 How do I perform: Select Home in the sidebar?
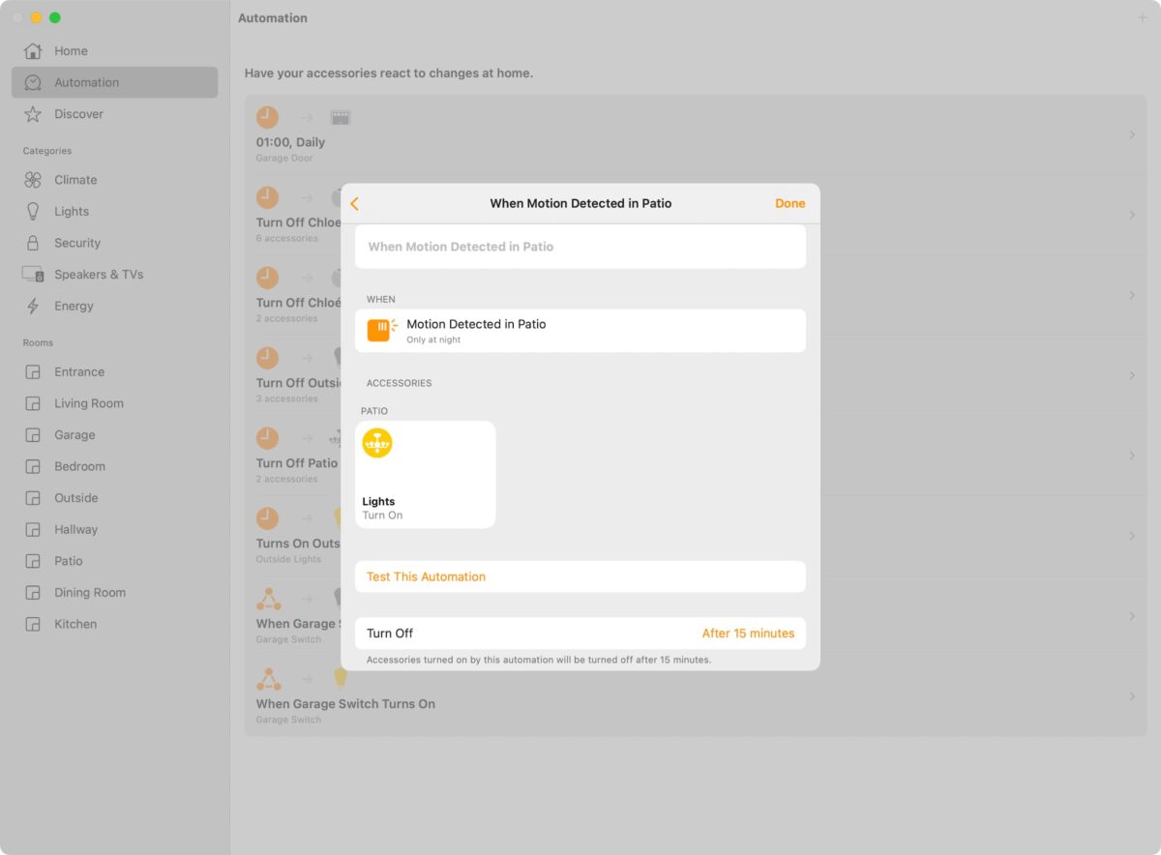pos(114,51)
